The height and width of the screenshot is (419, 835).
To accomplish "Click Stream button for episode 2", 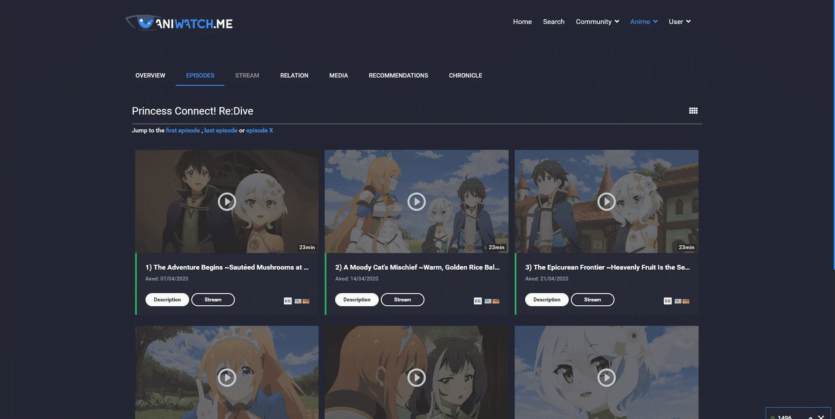I will tap(403, 300).
